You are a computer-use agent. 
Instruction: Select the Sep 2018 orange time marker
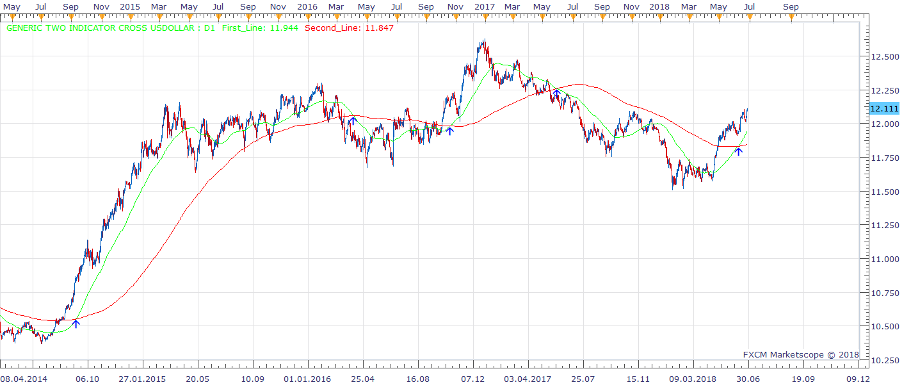(x=791, y=18)
